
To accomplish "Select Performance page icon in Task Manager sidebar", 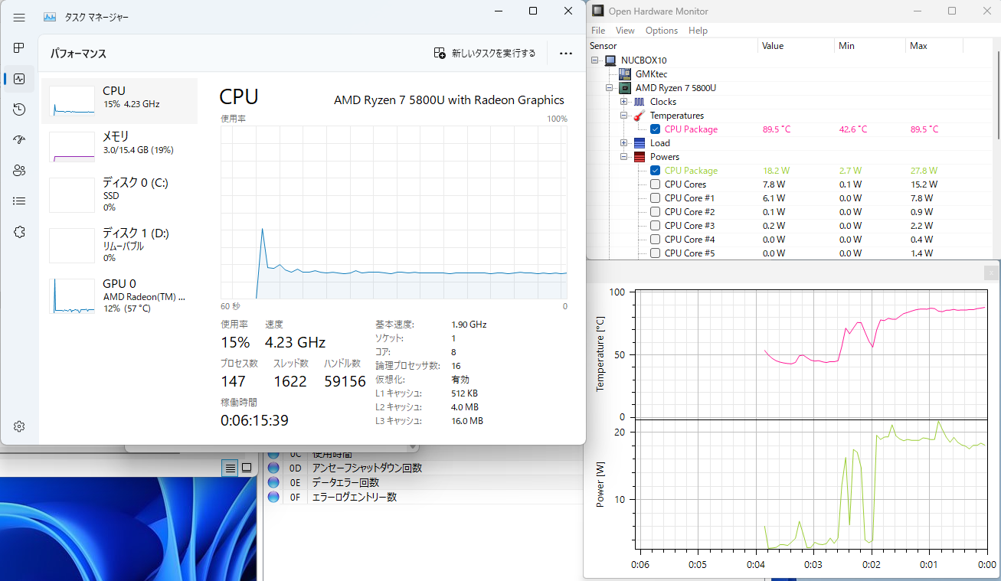I will coord(19,79).
